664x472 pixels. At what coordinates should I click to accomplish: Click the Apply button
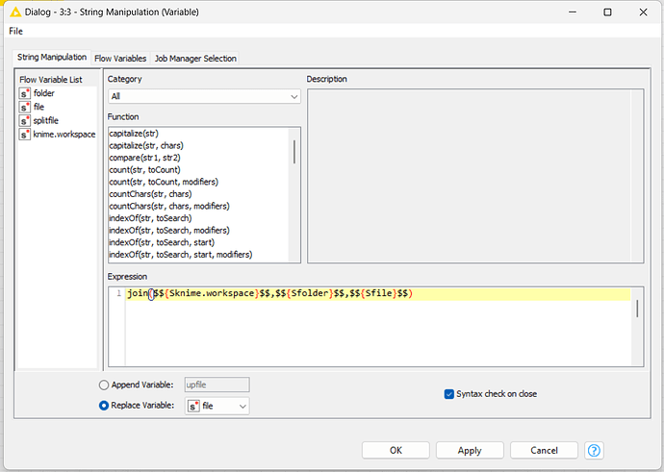pos(470,451)
